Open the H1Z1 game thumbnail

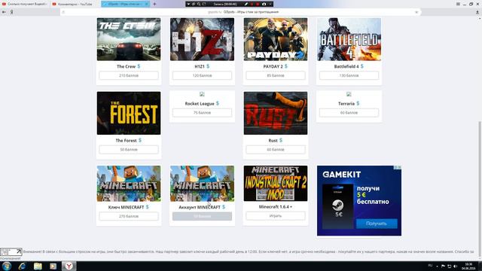(x=202, y=39)
